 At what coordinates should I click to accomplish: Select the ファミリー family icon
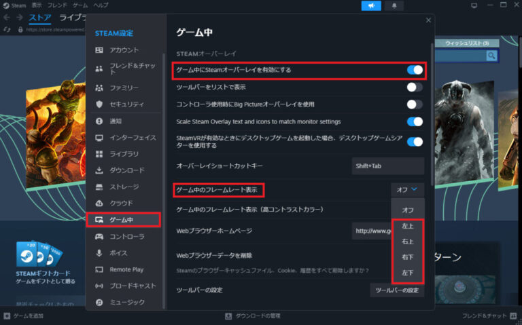click(99, 88)
